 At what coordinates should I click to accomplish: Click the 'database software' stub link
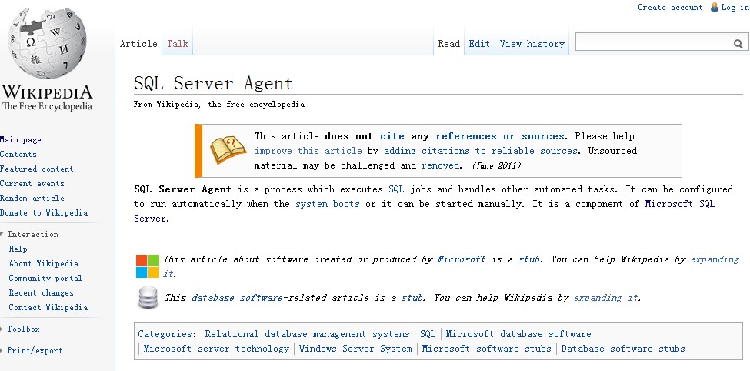point(237,298)
